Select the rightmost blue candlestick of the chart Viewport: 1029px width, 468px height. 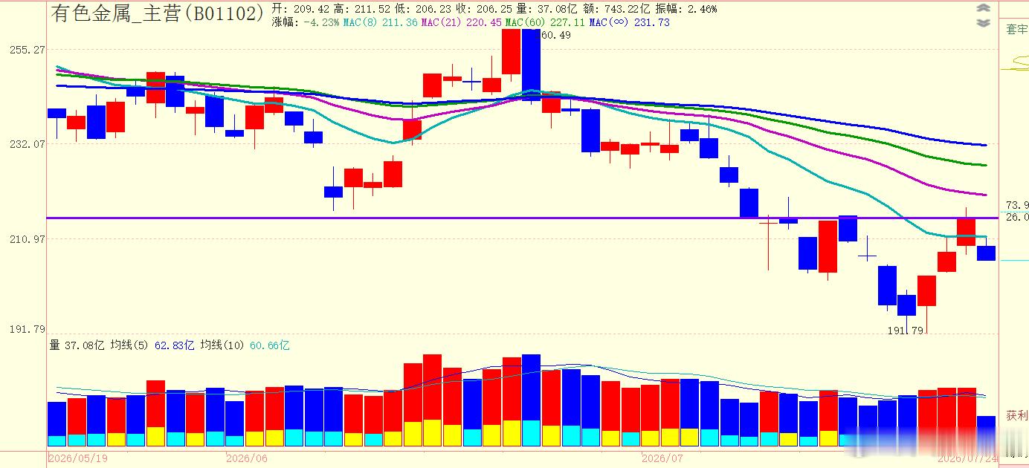click(x=986, y=253)
